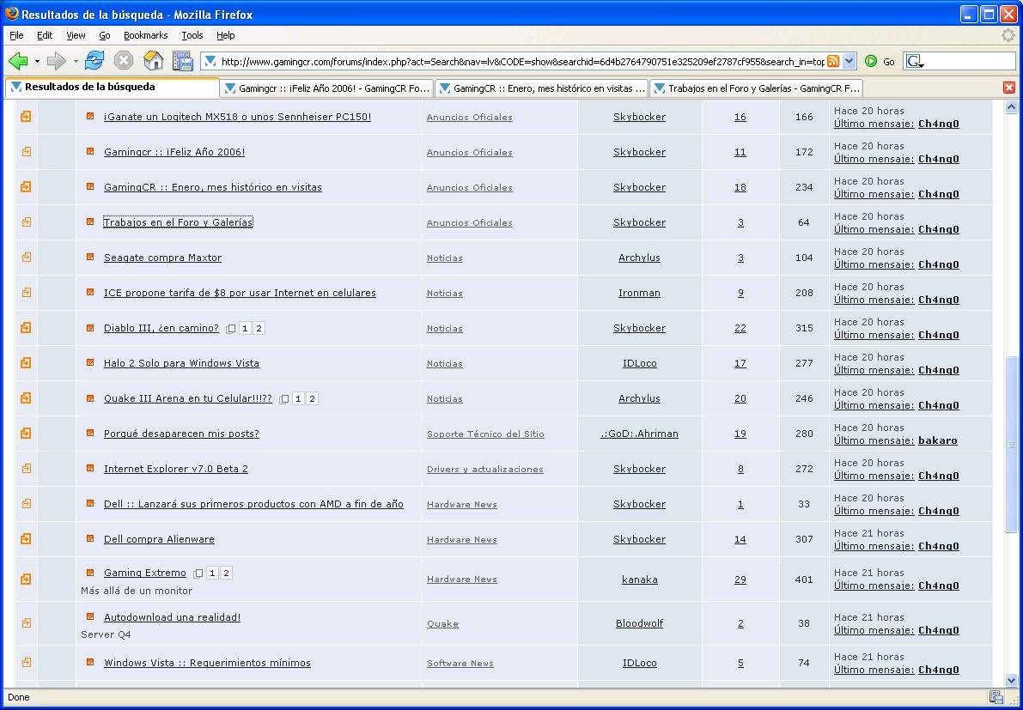The height and width of the screenshot is (710, 1023).
Task: Open the search engine selector dropdown
Action: click(915, 62)
